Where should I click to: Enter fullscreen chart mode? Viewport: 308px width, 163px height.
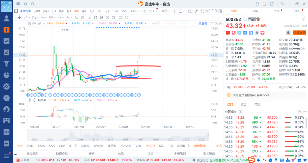[x=202, y=11]
